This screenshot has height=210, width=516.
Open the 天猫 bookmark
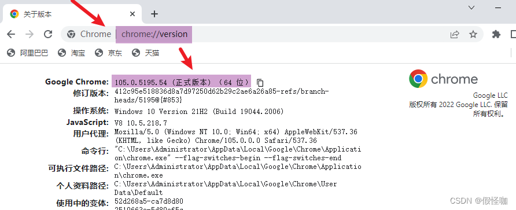click(x=145, y=53)
